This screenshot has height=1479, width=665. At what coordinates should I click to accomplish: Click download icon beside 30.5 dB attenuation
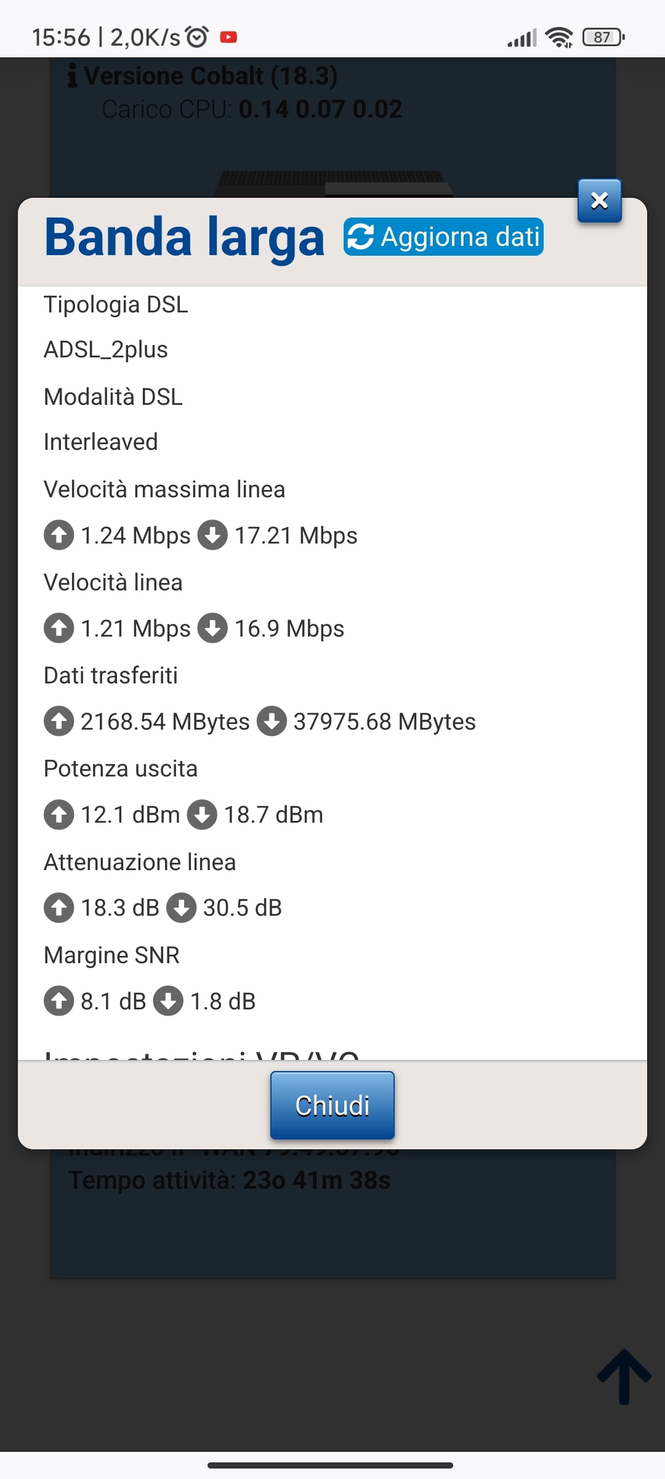click(182, 908)
